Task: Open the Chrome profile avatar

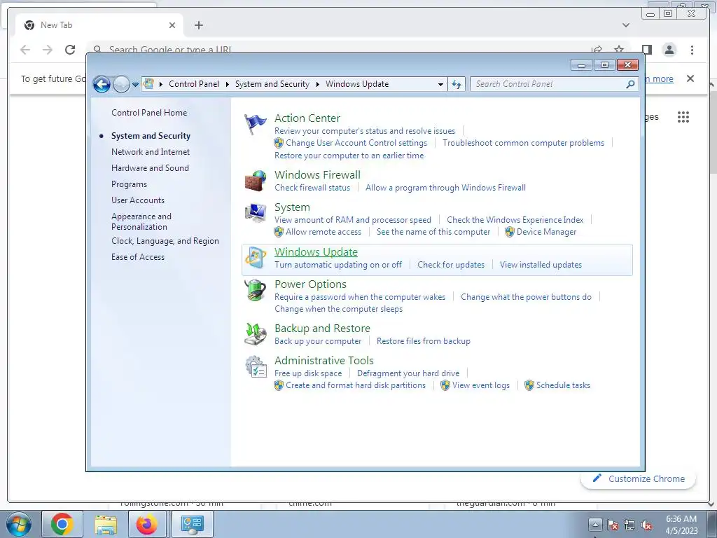Action: tap(669, 50)
